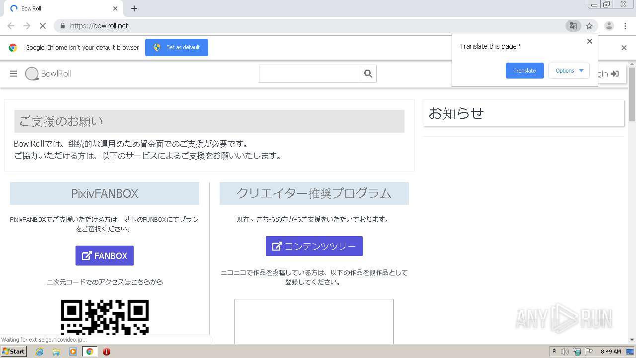Set Chrome as default browser

click(x=176, y=47)
